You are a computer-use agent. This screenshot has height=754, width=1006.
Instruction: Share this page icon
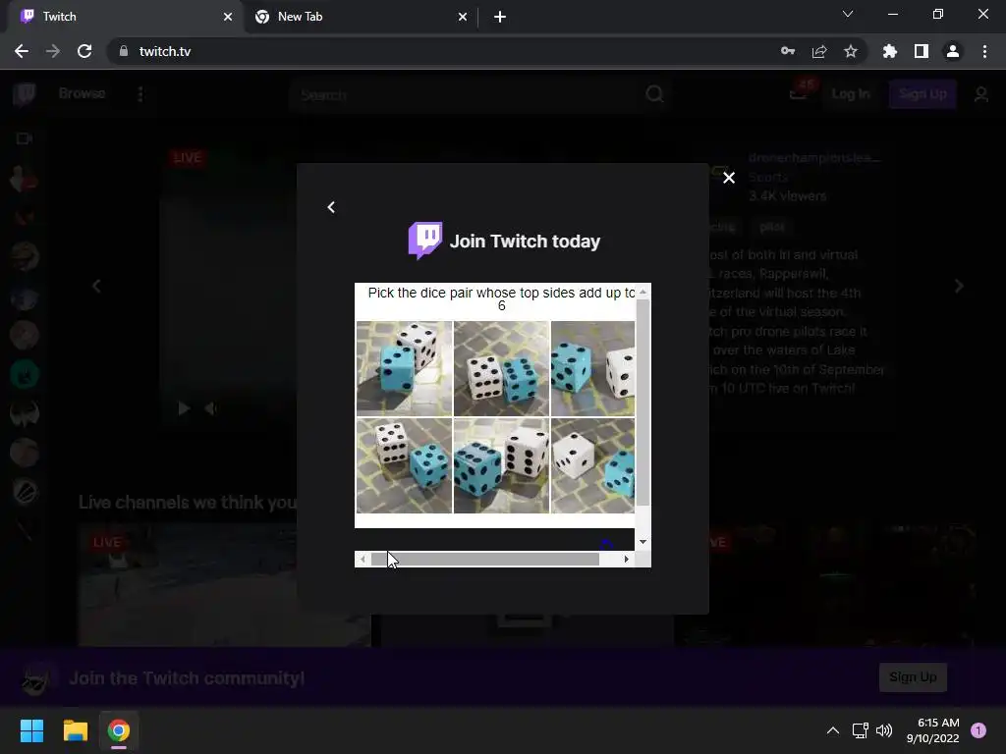819,51
